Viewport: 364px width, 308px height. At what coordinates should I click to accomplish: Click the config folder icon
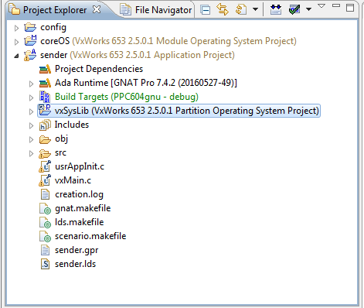(x=30, y=27)
